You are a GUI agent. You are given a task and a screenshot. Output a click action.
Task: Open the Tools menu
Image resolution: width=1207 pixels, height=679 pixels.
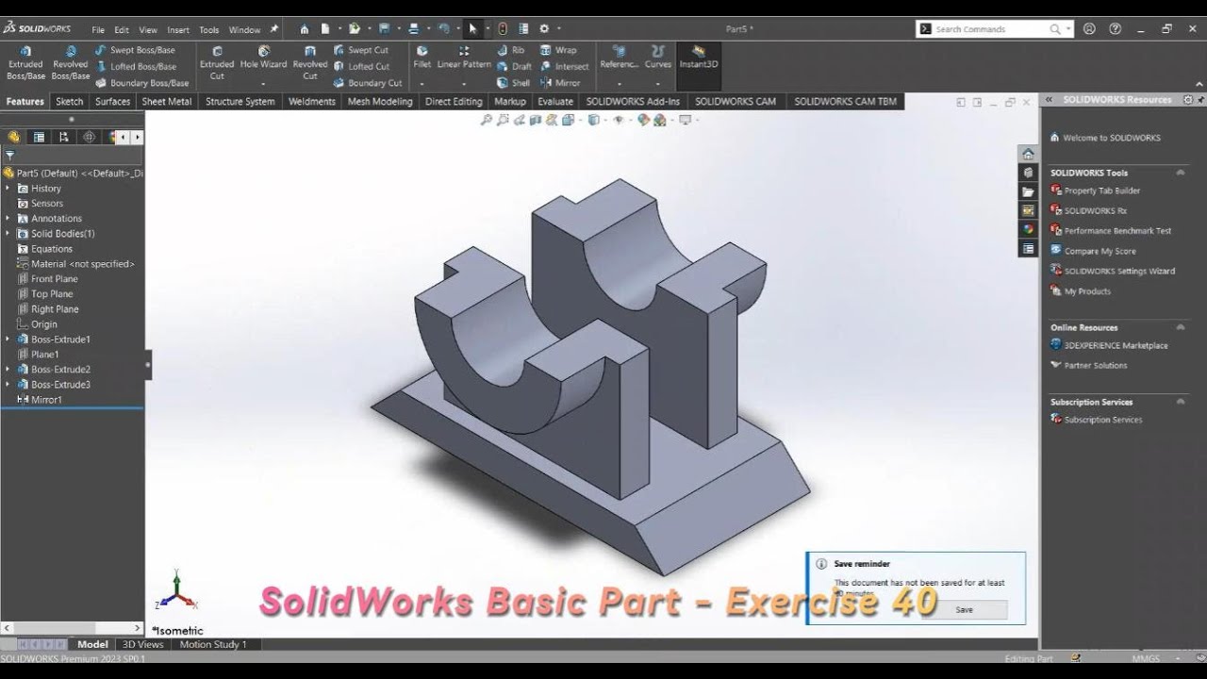[x=208, y=30]
